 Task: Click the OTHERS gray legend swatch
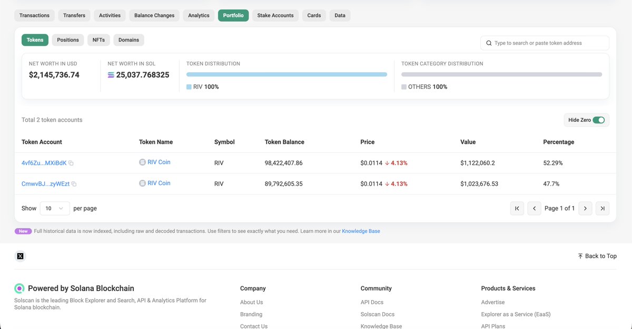(404, 87)
